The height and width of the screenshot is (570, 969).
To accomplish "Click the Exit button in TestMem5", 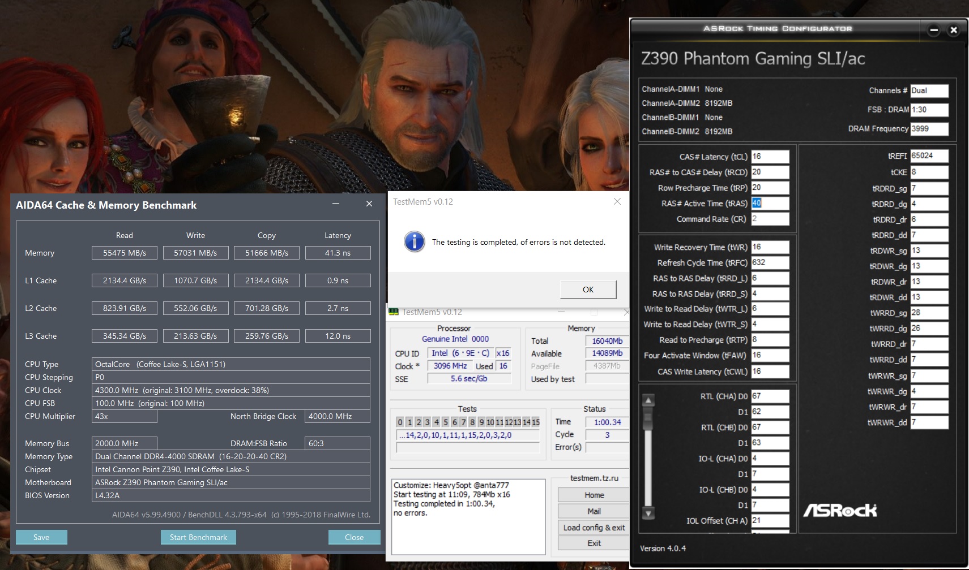I will [x=594, y=543].
